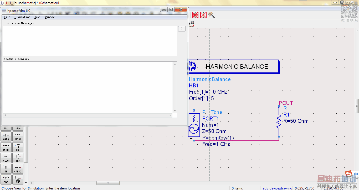Open Simulation menu in hpeesofsim window
The width and height of the screenshot is (359, 190).
tap(22, 17)
